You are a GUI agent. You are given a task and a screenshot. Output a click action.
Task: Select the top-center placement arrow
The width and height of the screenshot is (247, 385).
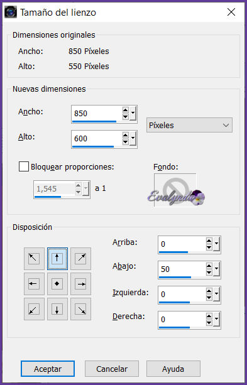point(57,259)
